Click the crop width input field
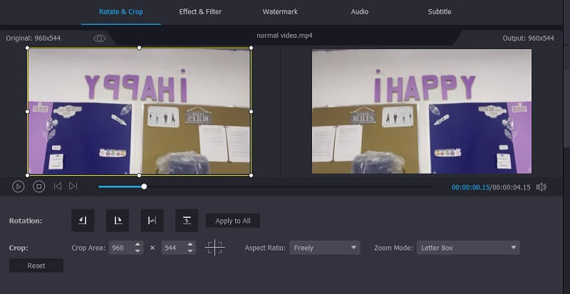The width and height of the screenshot is (570, 294). [122, 248]
